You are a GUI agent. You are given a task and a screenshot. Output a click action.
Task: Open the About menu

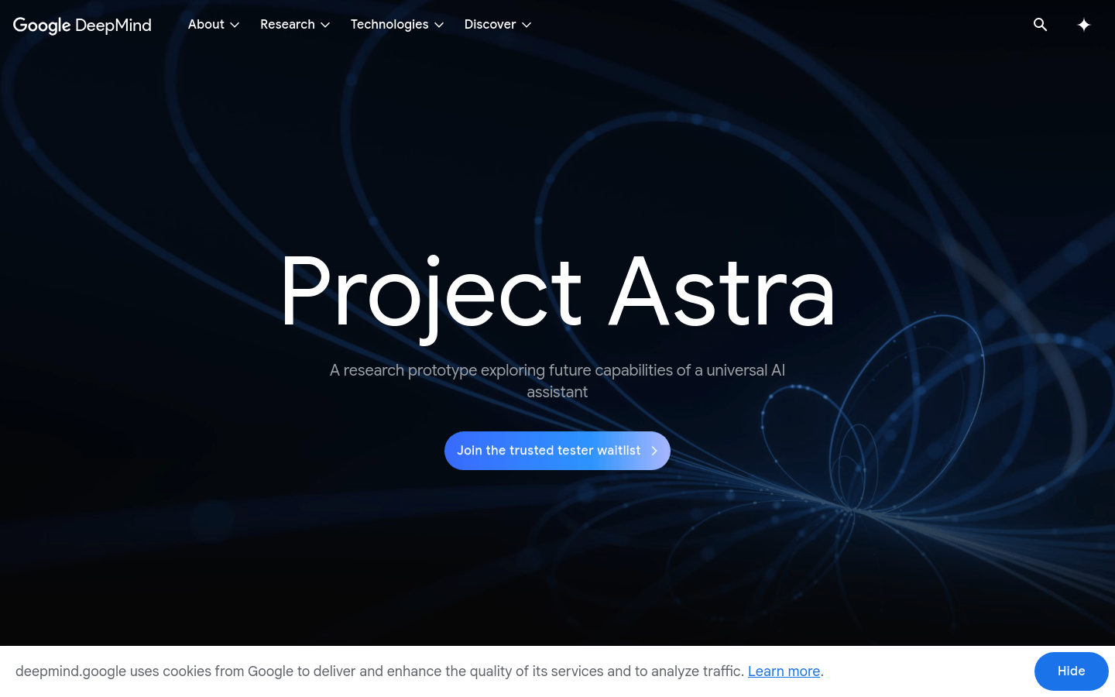(x=214, y=25)
